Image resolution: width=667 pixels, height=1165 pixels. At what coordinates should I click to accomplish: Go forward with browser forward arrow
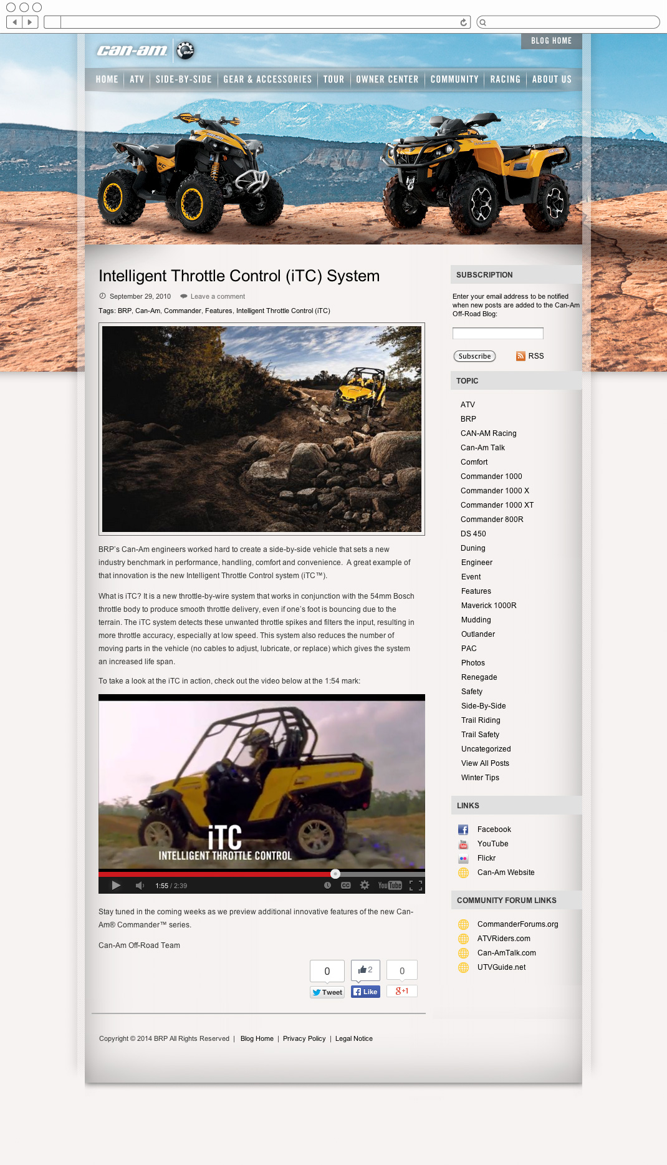click(30, 22)
